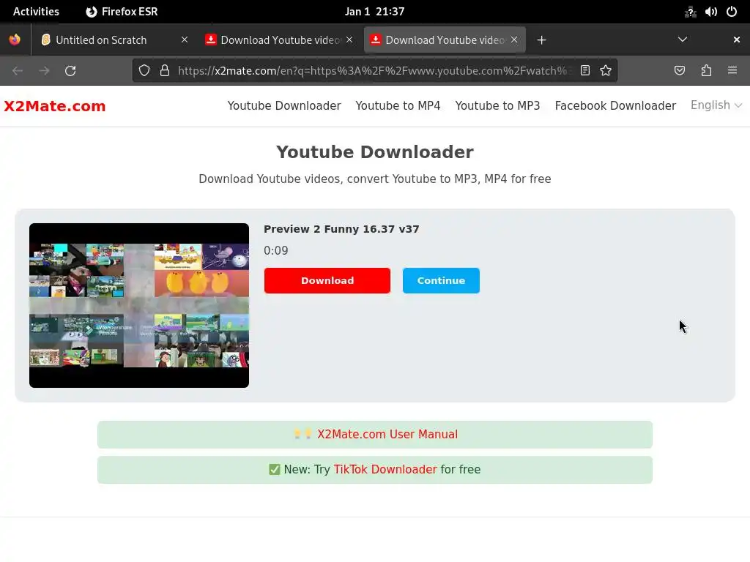Open the Firefox hamburger application menu

732,71
